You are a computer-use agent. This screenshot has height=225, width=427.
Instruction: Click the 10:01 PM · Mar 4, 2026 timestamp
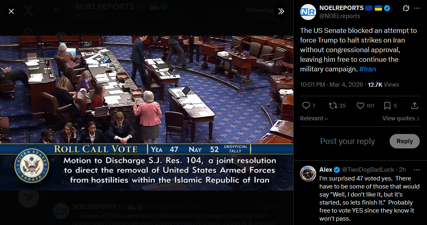(x=331, y=85)
